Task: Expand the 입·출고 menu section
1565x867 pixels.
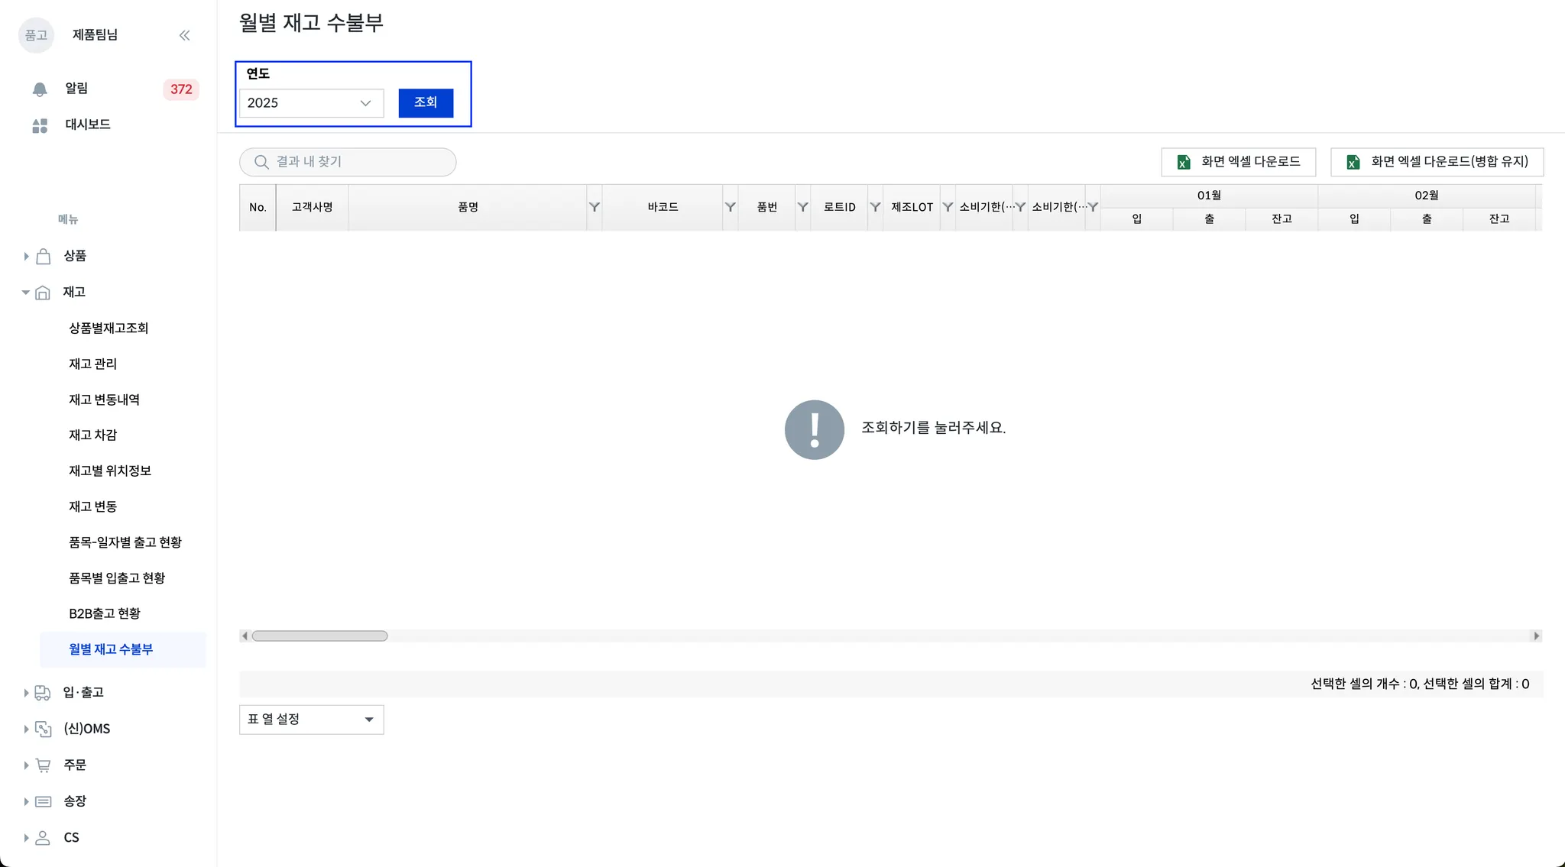Action: tap(26, 693)
